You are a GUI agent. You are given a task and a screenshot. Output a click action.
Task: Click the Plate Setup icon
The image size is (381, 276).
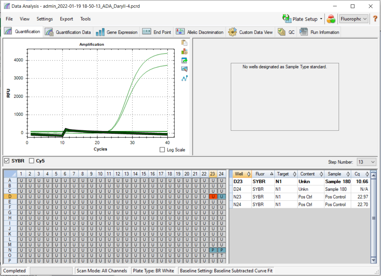point(287,19)
